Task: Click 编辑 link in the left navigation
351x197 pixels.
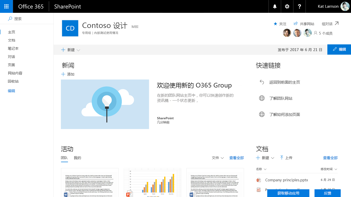Action: pyautogui.click(x=12, y=91)
